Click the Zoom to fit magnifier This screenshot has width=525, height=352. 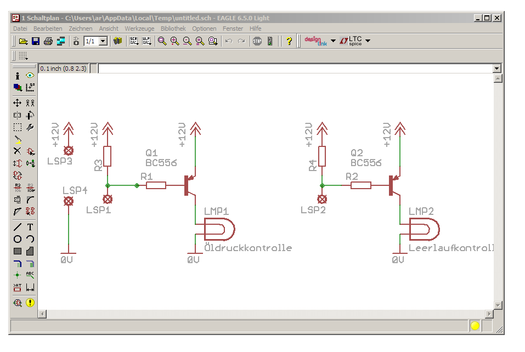click(x=162, y=41)
